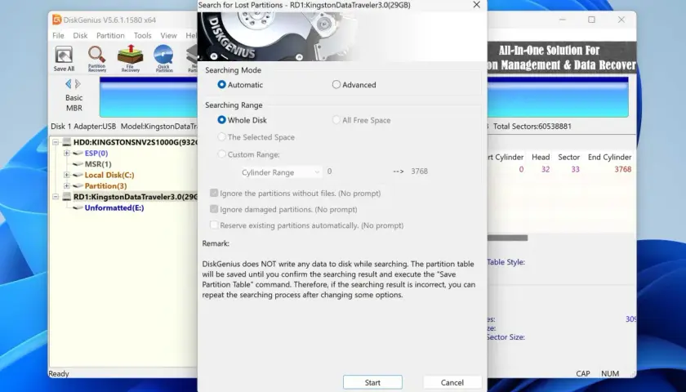The height and width of the screenshot is (392, 686).
Task: Toggle Reserve existing partitions automatically checkbox
Action: [x=214, y=225]
